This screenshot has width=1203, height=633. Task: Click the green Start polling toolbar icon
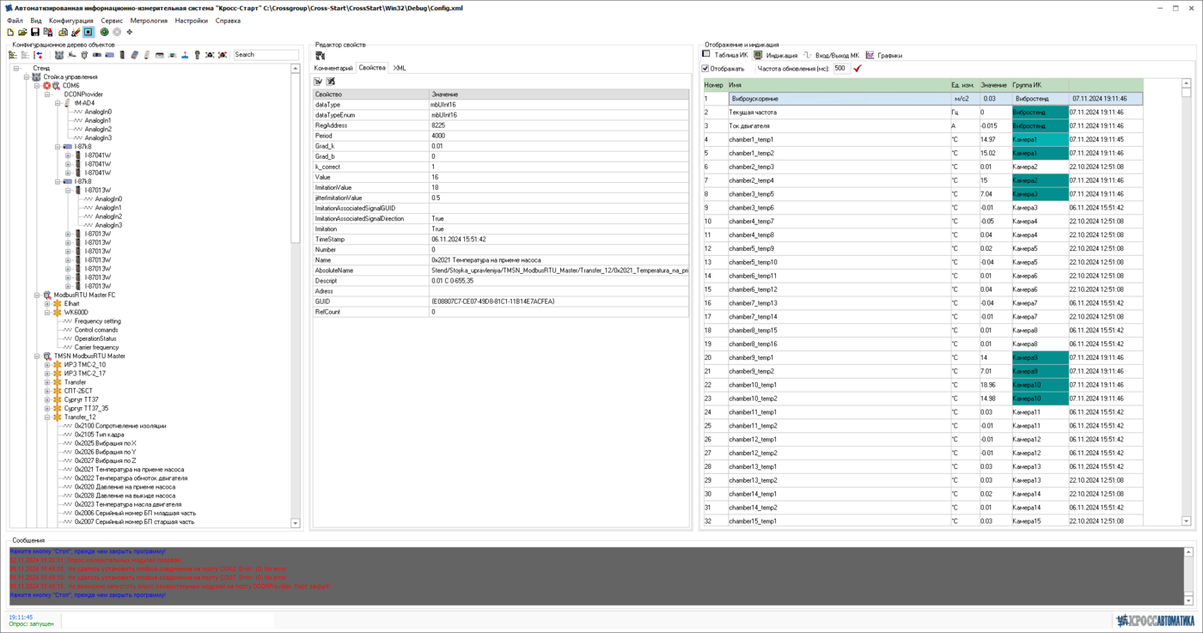click(105, 33)
